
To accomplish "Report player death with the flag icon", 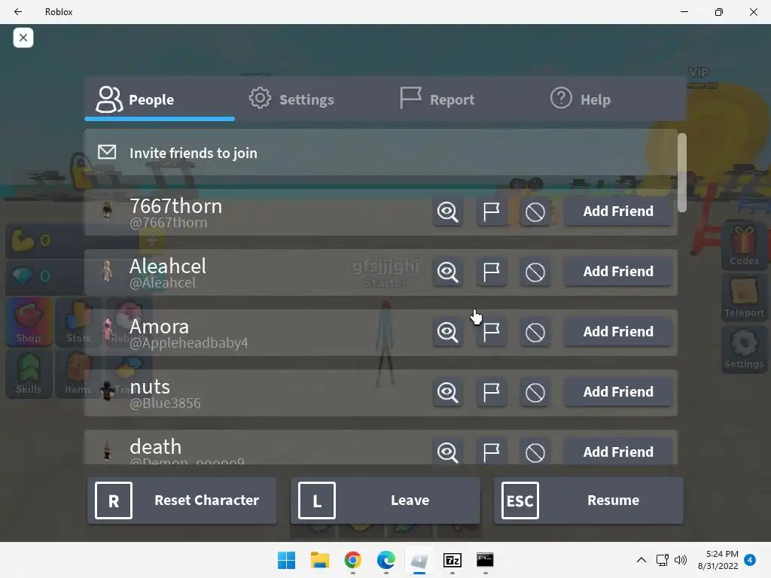I will point(491,452).
